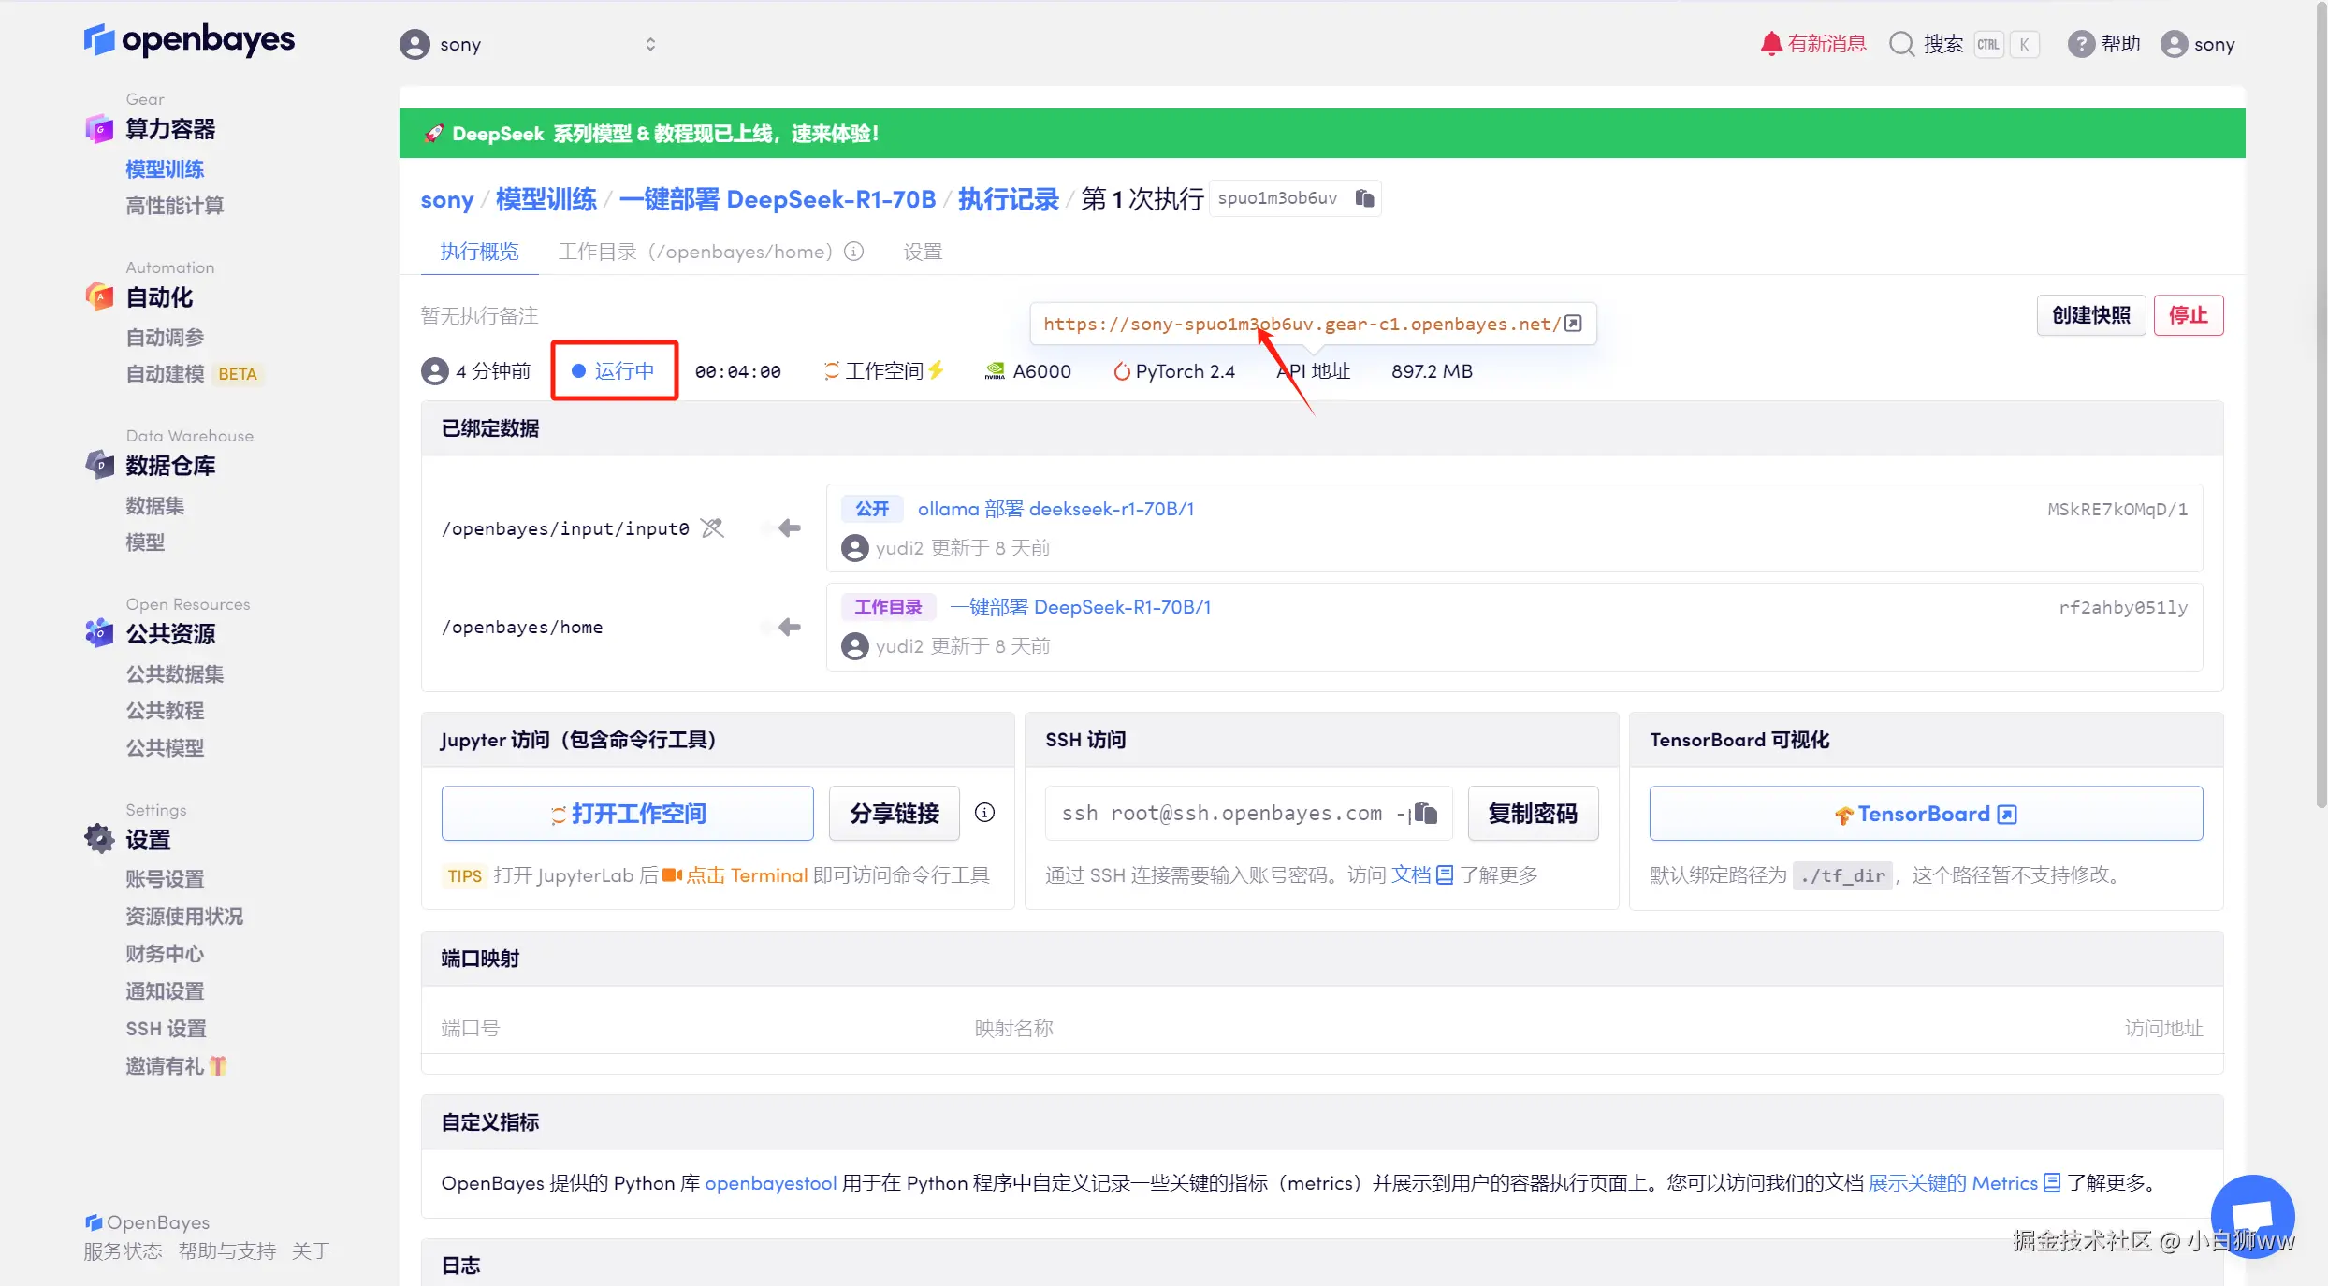Open the API URL external link icon

click(x=1574, y=324)
